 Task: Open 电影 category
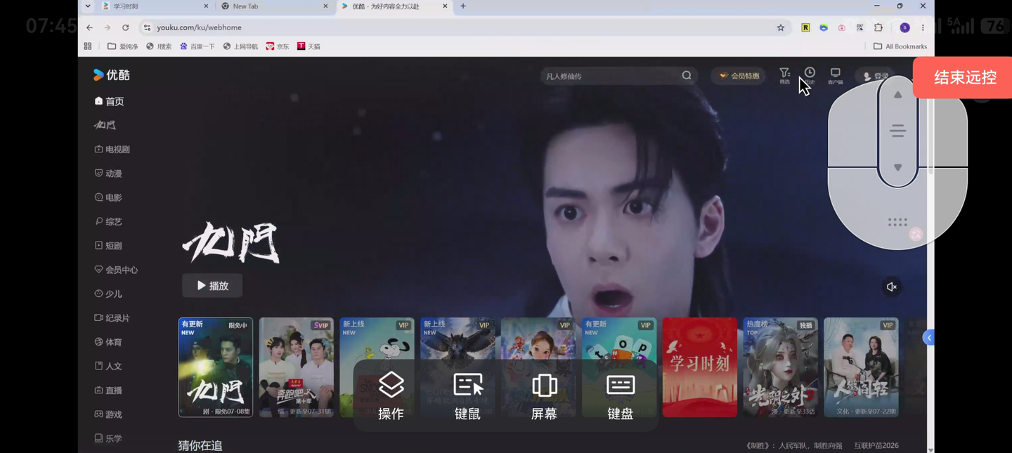108,197
